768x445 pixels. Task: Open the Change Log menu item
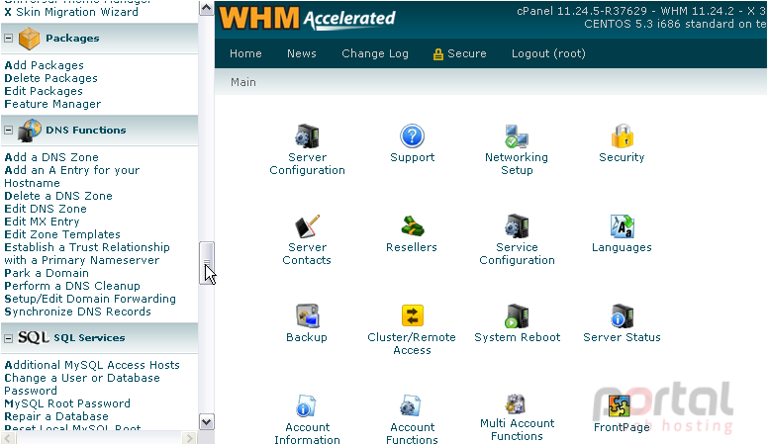(x=375, y=53)
